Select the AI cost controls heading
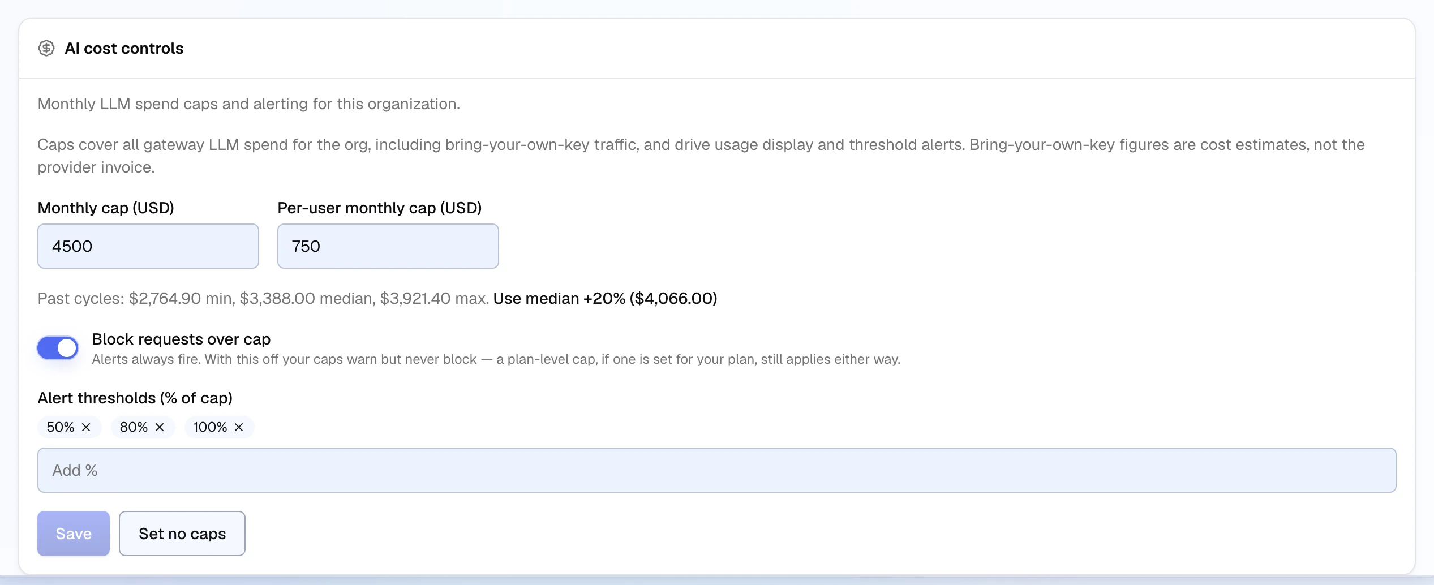Image resolution: width=1434 pixels, height=585 pixels. [x=124, y=49]
